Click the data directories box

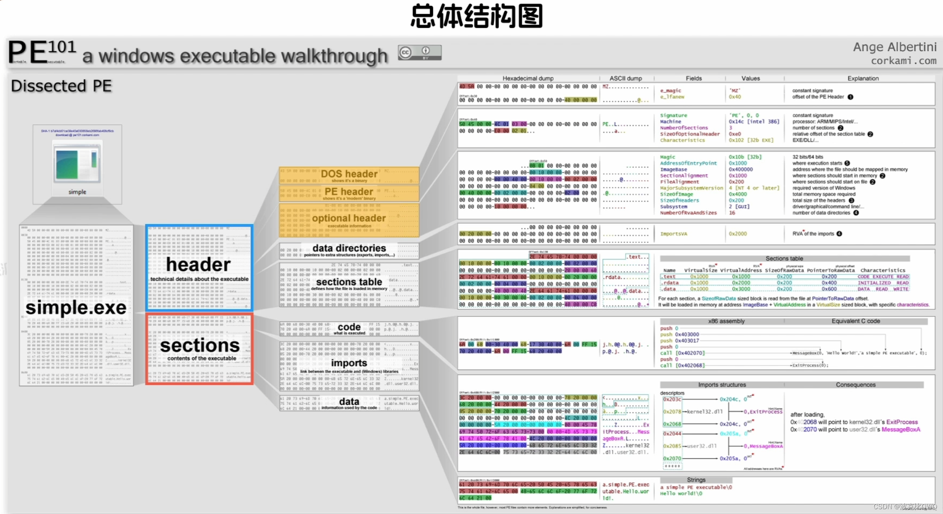point(349,250)
